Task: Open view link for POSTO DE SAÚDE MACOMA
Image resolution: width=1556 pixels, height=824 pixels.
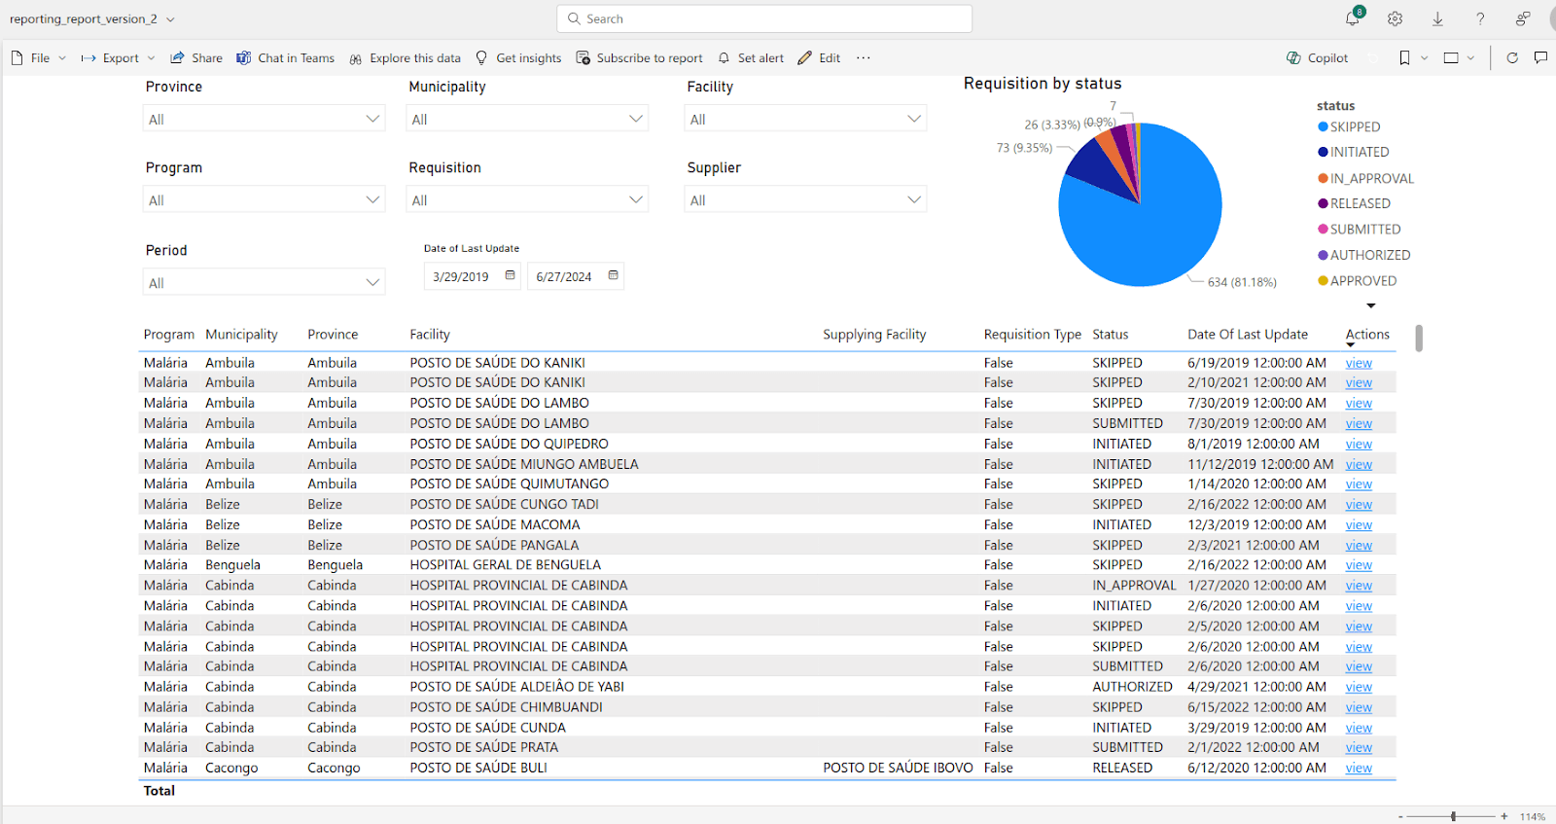Action: (1359, 524)
